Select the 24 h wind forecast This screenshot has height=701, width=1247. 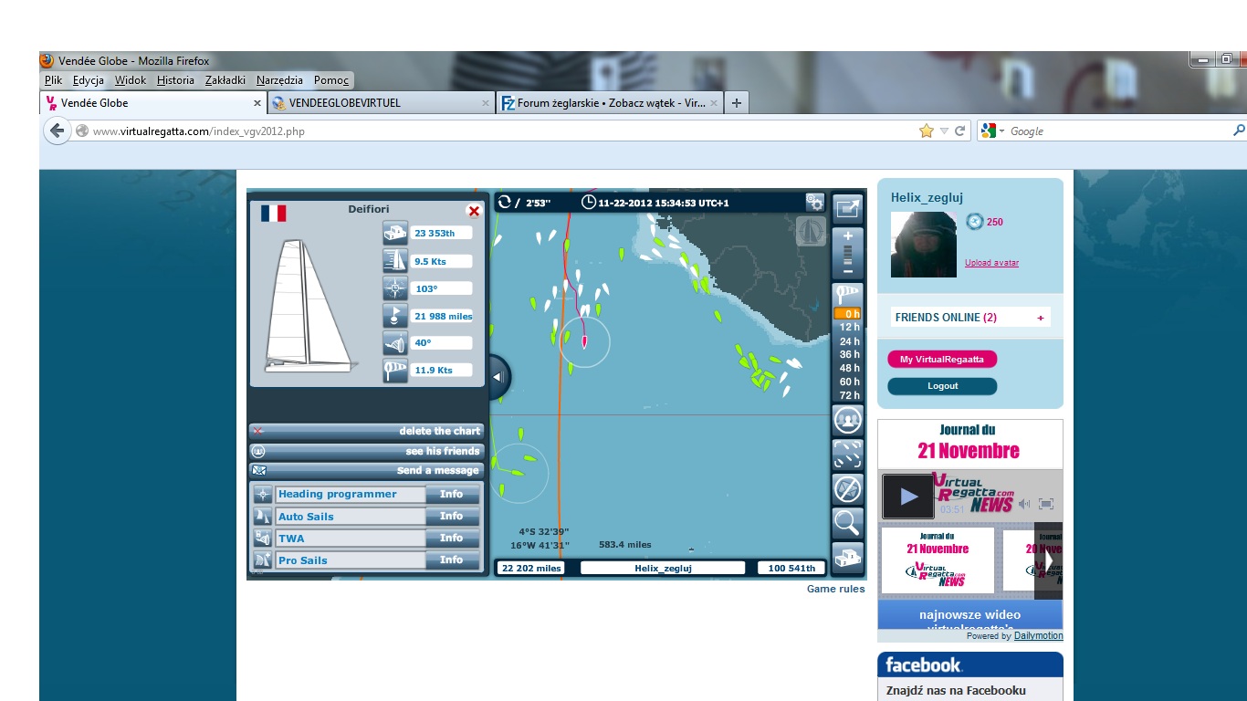tap(849, 341)
